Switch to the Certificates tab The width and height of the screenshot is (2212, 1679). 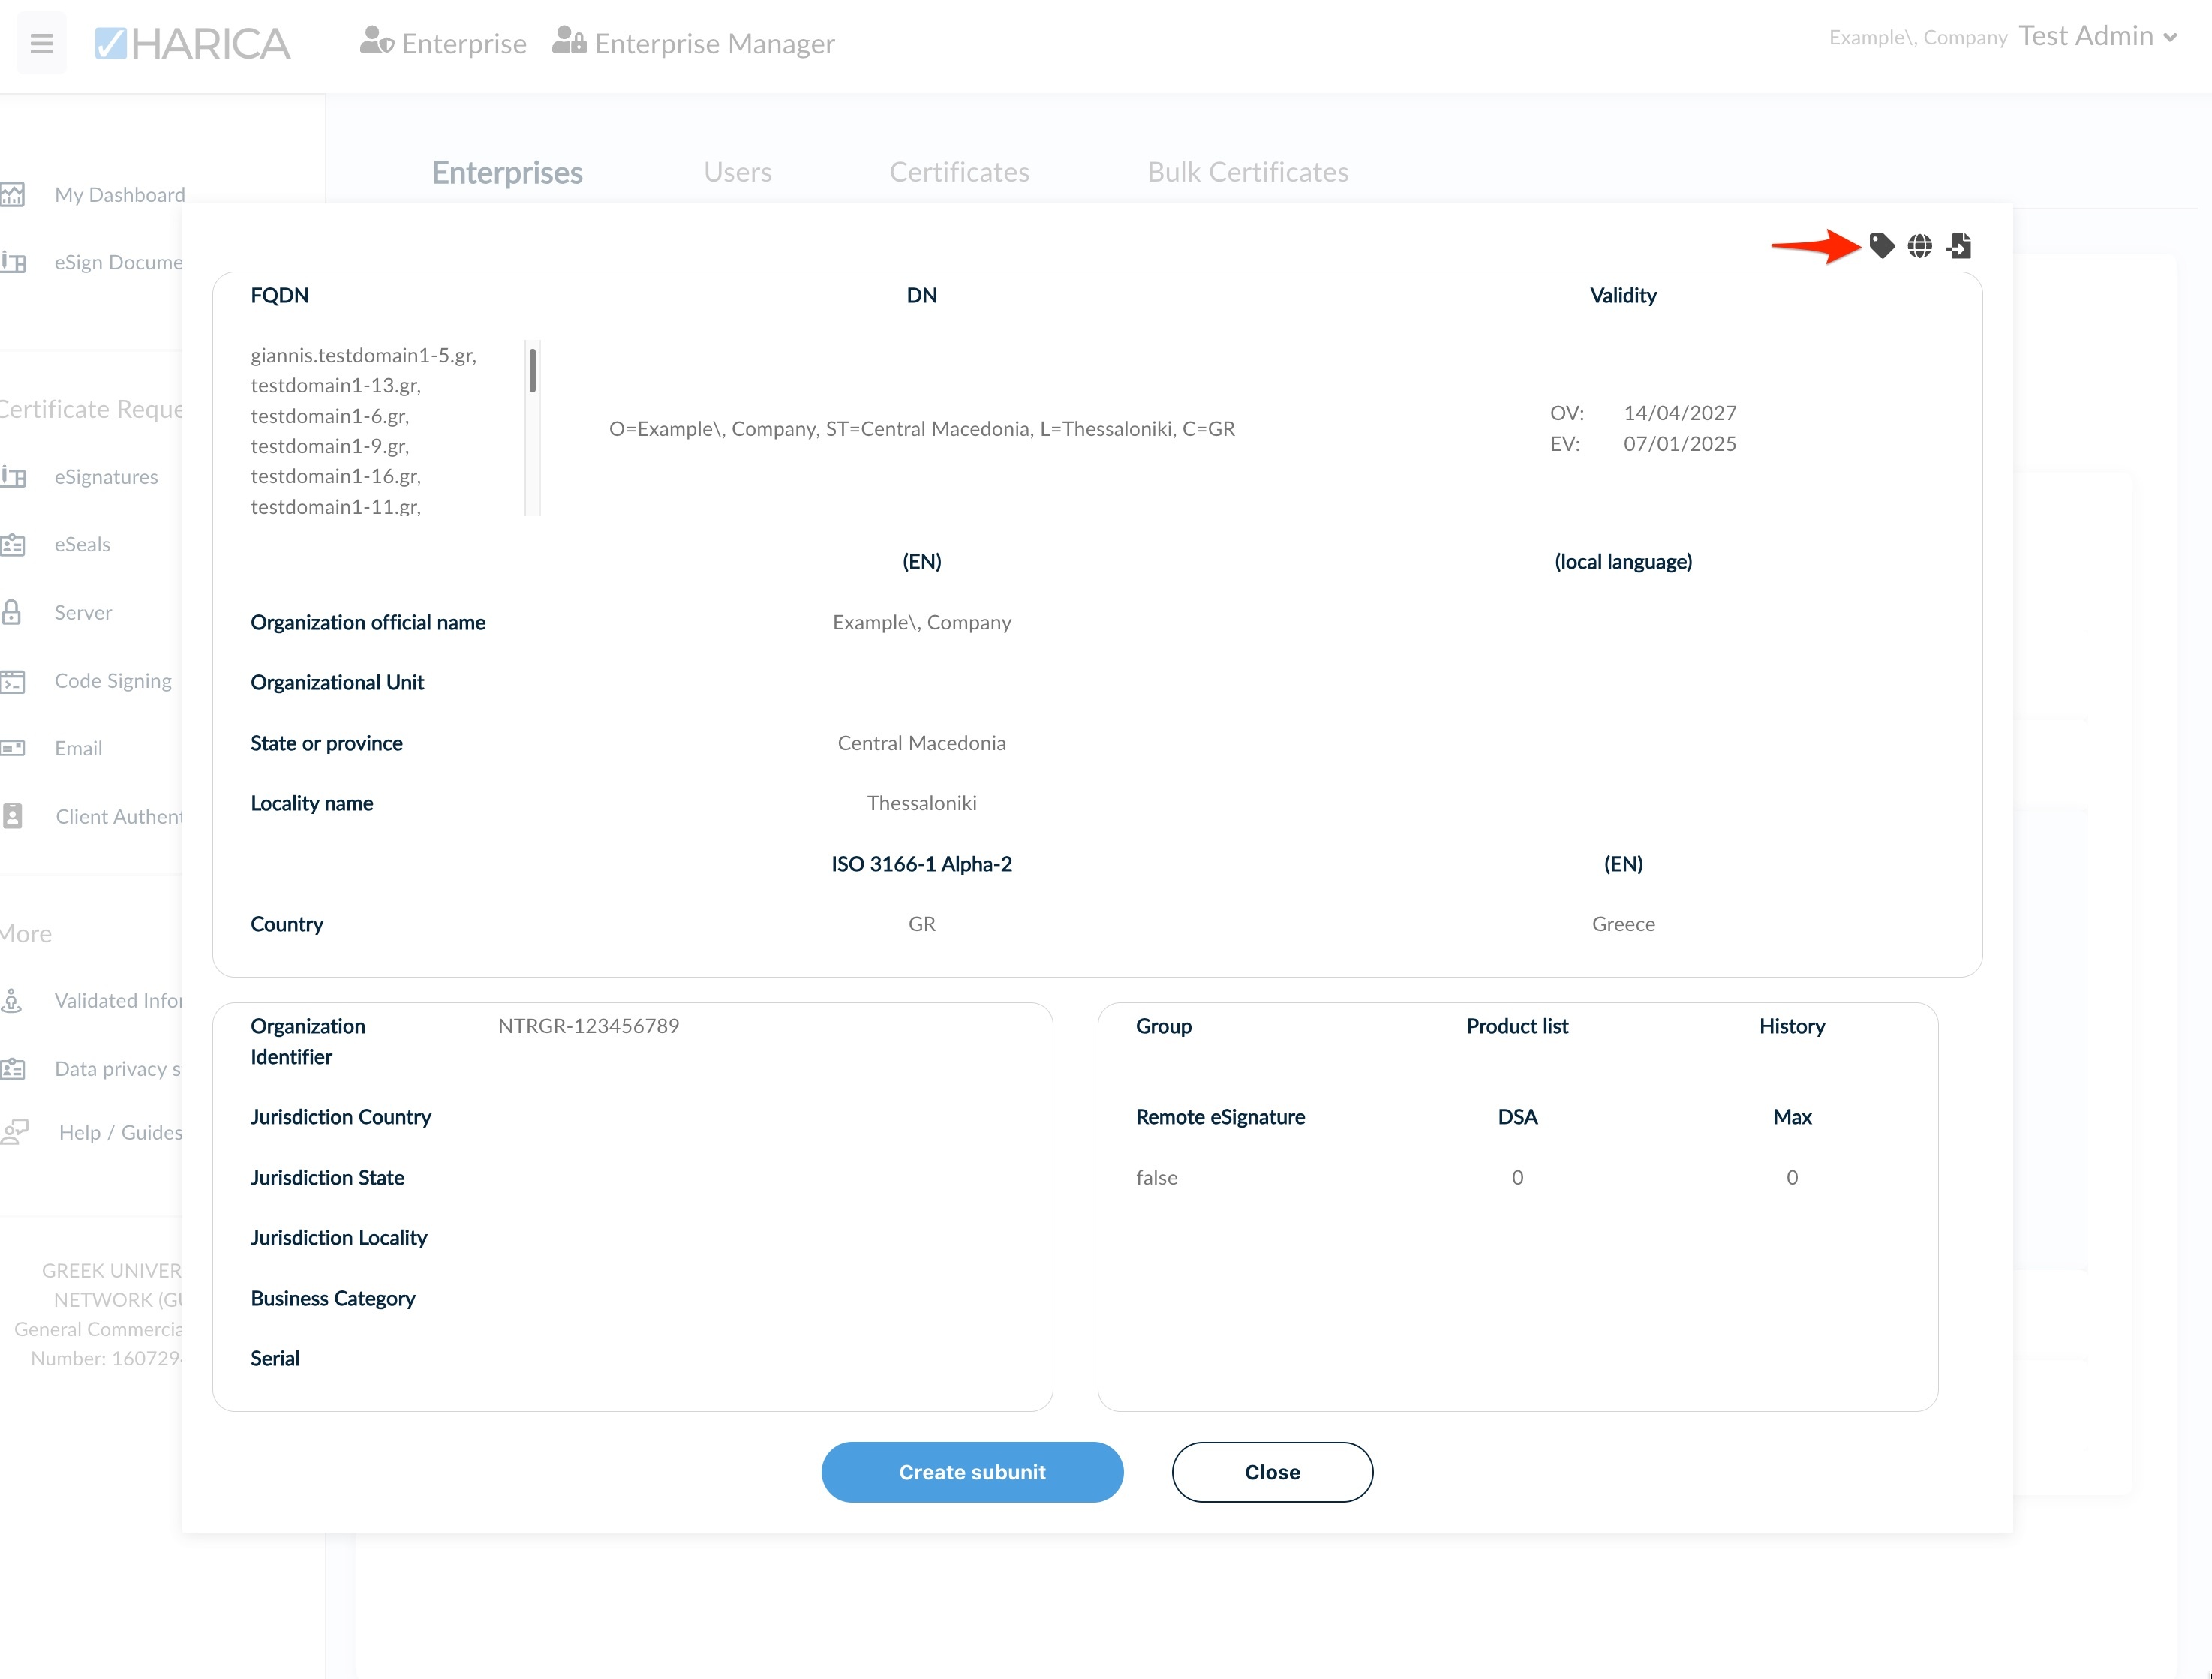(958, 172)
